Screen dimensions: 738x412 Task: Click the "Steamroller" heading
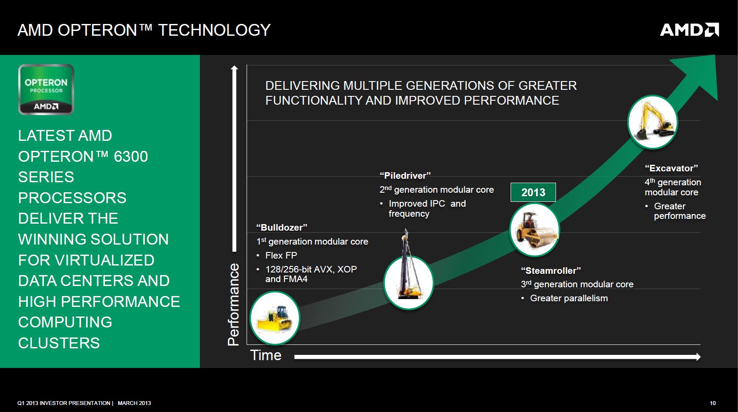551,271
